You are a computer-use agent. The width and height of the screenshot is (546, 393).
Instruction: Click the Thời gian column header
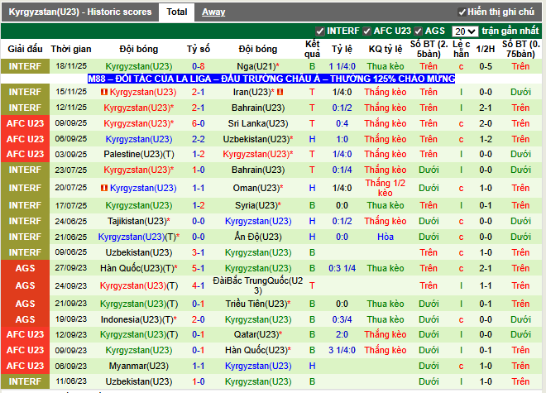[x=71, y=49]
